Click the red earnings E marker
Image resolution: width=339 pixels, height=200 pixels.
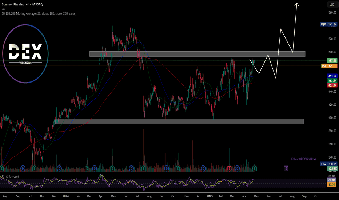(x=230, y=168)
